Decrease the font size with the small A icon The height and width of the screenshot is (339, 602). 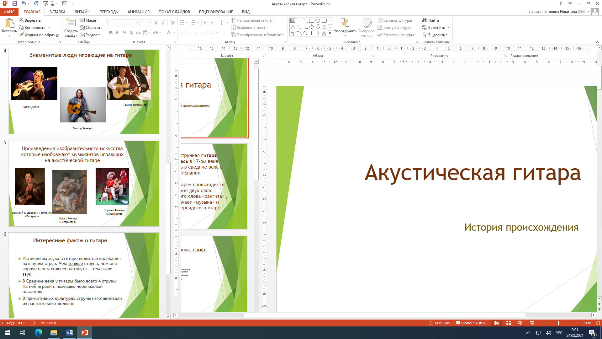coord(163,23)
